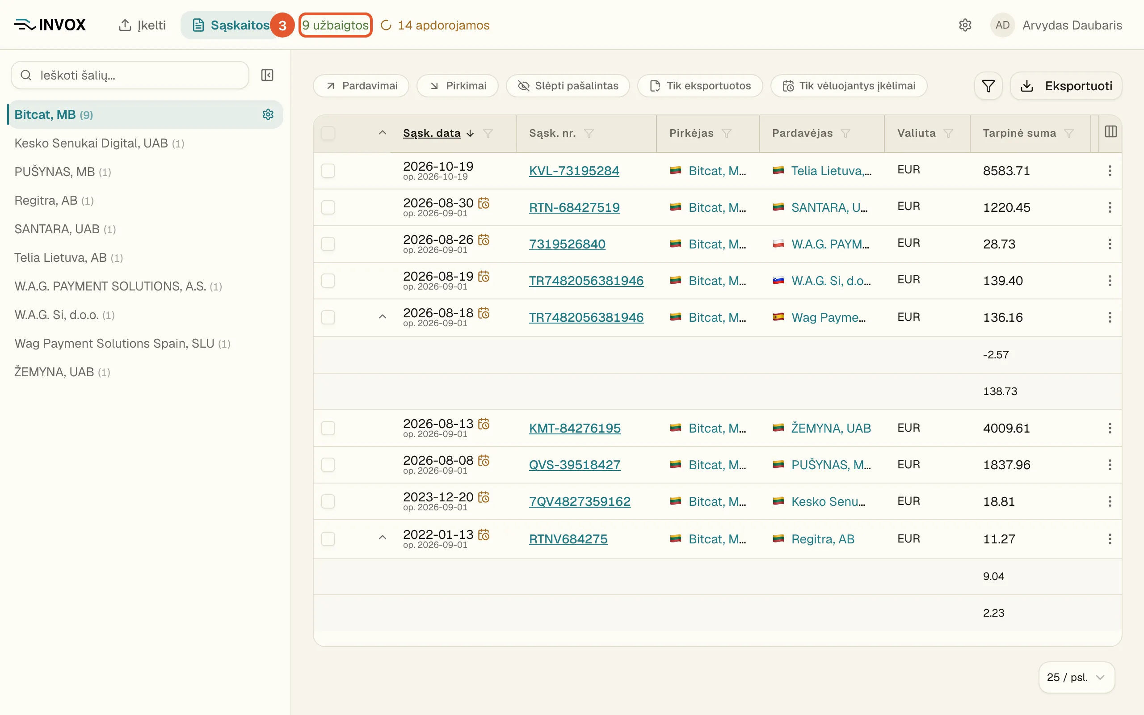Viewport: 1144px width, 715px height.
Task: Open Arvydas Daubaris user profile
Action: (1056, 25)
